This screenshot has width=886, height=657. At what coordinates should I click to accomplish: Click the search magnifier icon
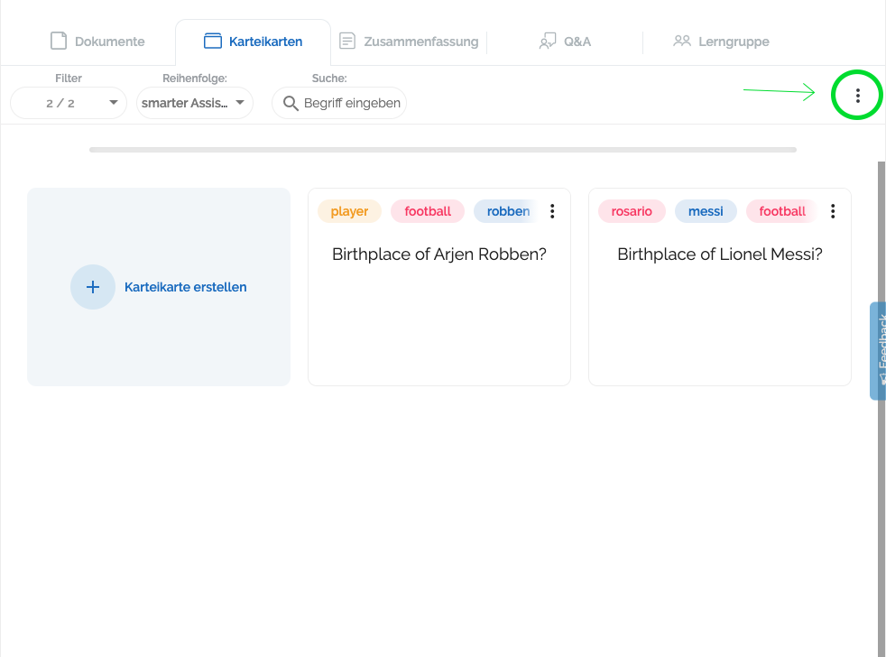[x=291, y=103]
